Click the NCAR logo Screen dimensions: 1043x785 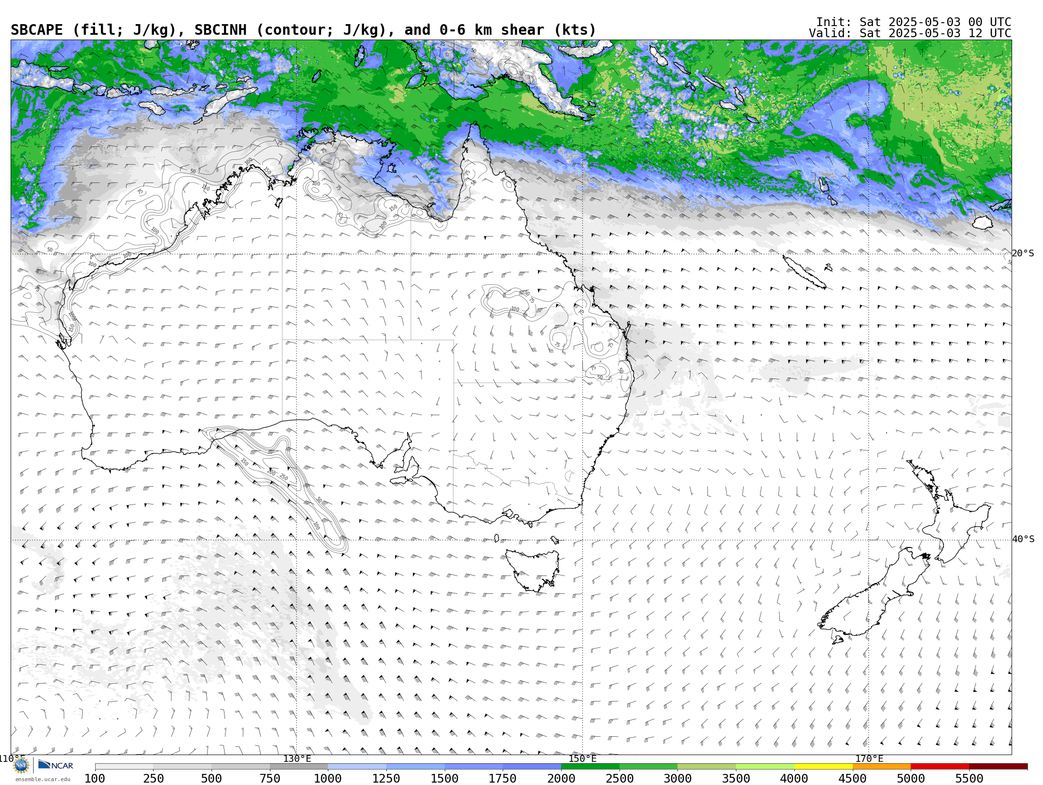56,765
